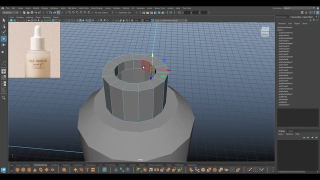The width and height of the screenshot is (320, 180).
Task: Click the Redo arrow in status line
Action: tap(39, 12)
